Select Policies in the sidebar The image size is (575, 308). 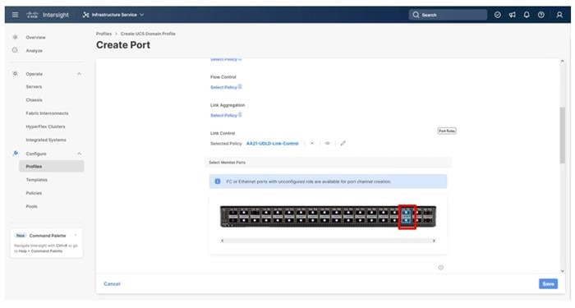(x=34, y=193)
